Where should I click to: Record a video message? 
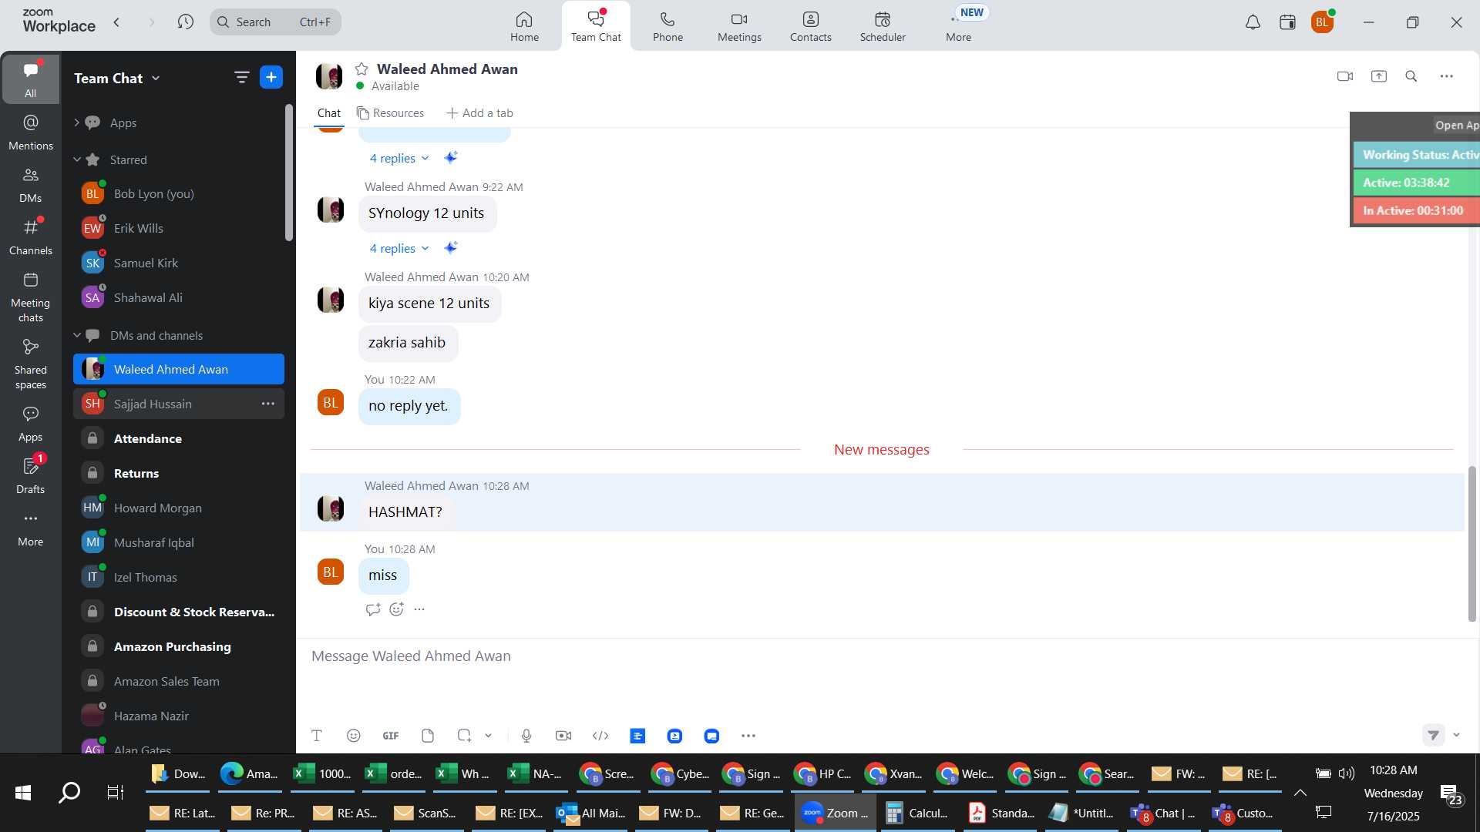pyautogui.click(x=563, y=736)
